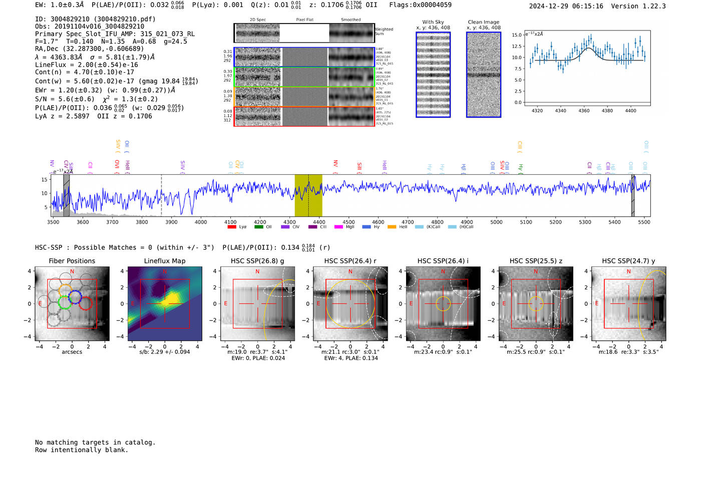Click the orange dashed fiber circle
The width and height of the screenshot is (701, 477).
click(x=65, y=290)
